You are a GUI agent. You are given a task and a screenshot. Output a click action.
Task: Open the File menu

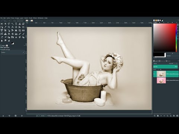pyautogui.click(x=1, y=18)
